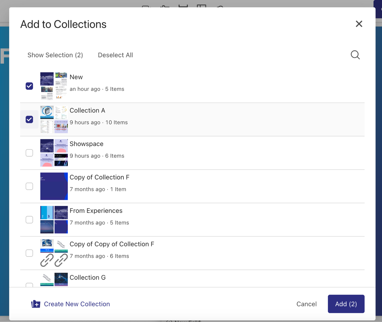This screenshot has width=382, height=322.
Task: Click the Create New Collection label
Action: click(x=77, y=304)
